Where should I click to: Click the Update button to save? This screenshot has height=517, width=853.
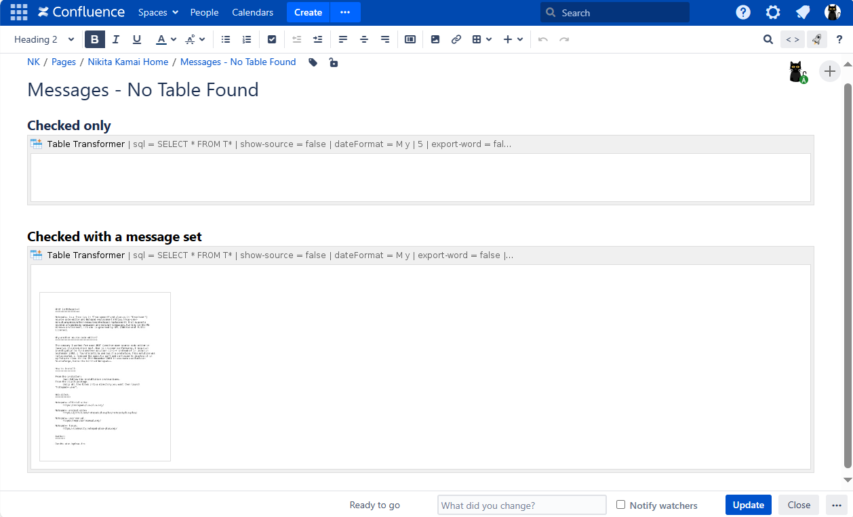(749, 505)
